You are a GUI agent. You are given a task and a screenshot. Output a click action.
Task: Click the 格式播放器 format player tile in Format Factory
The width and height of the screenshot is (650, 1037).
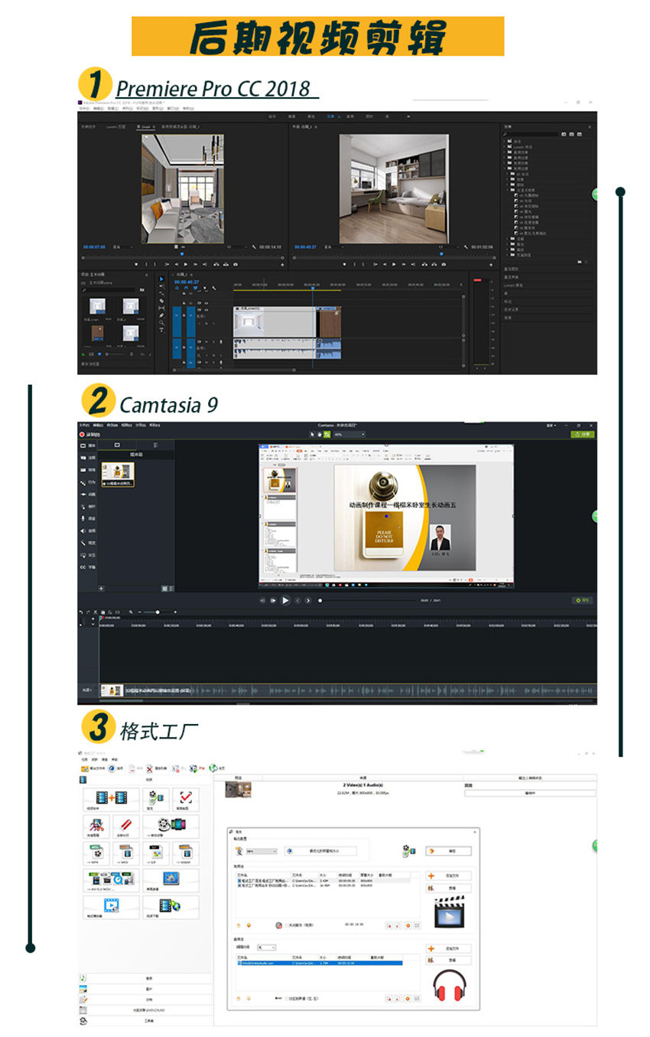111,907
